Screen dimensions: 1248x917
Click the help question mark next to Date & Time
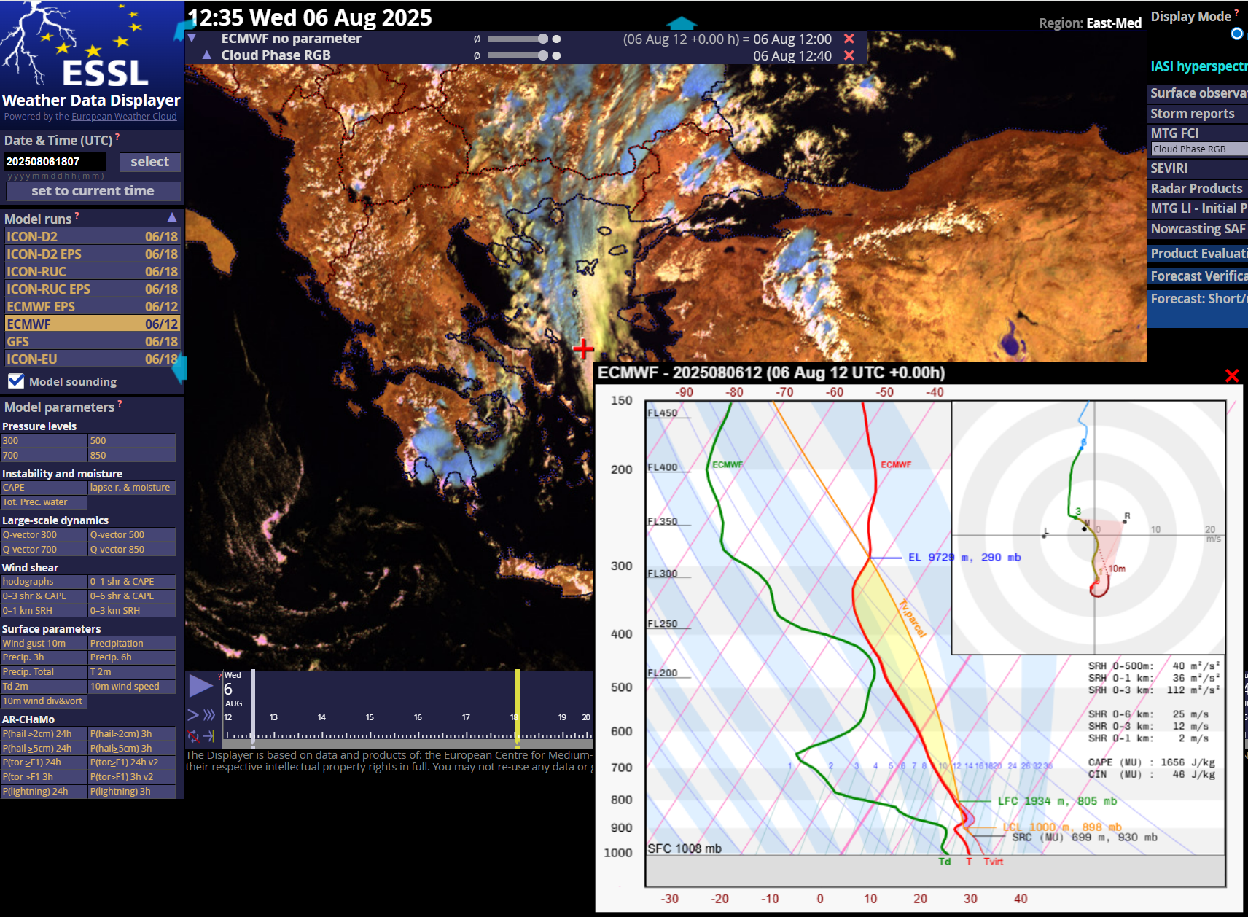coord(118,136)
